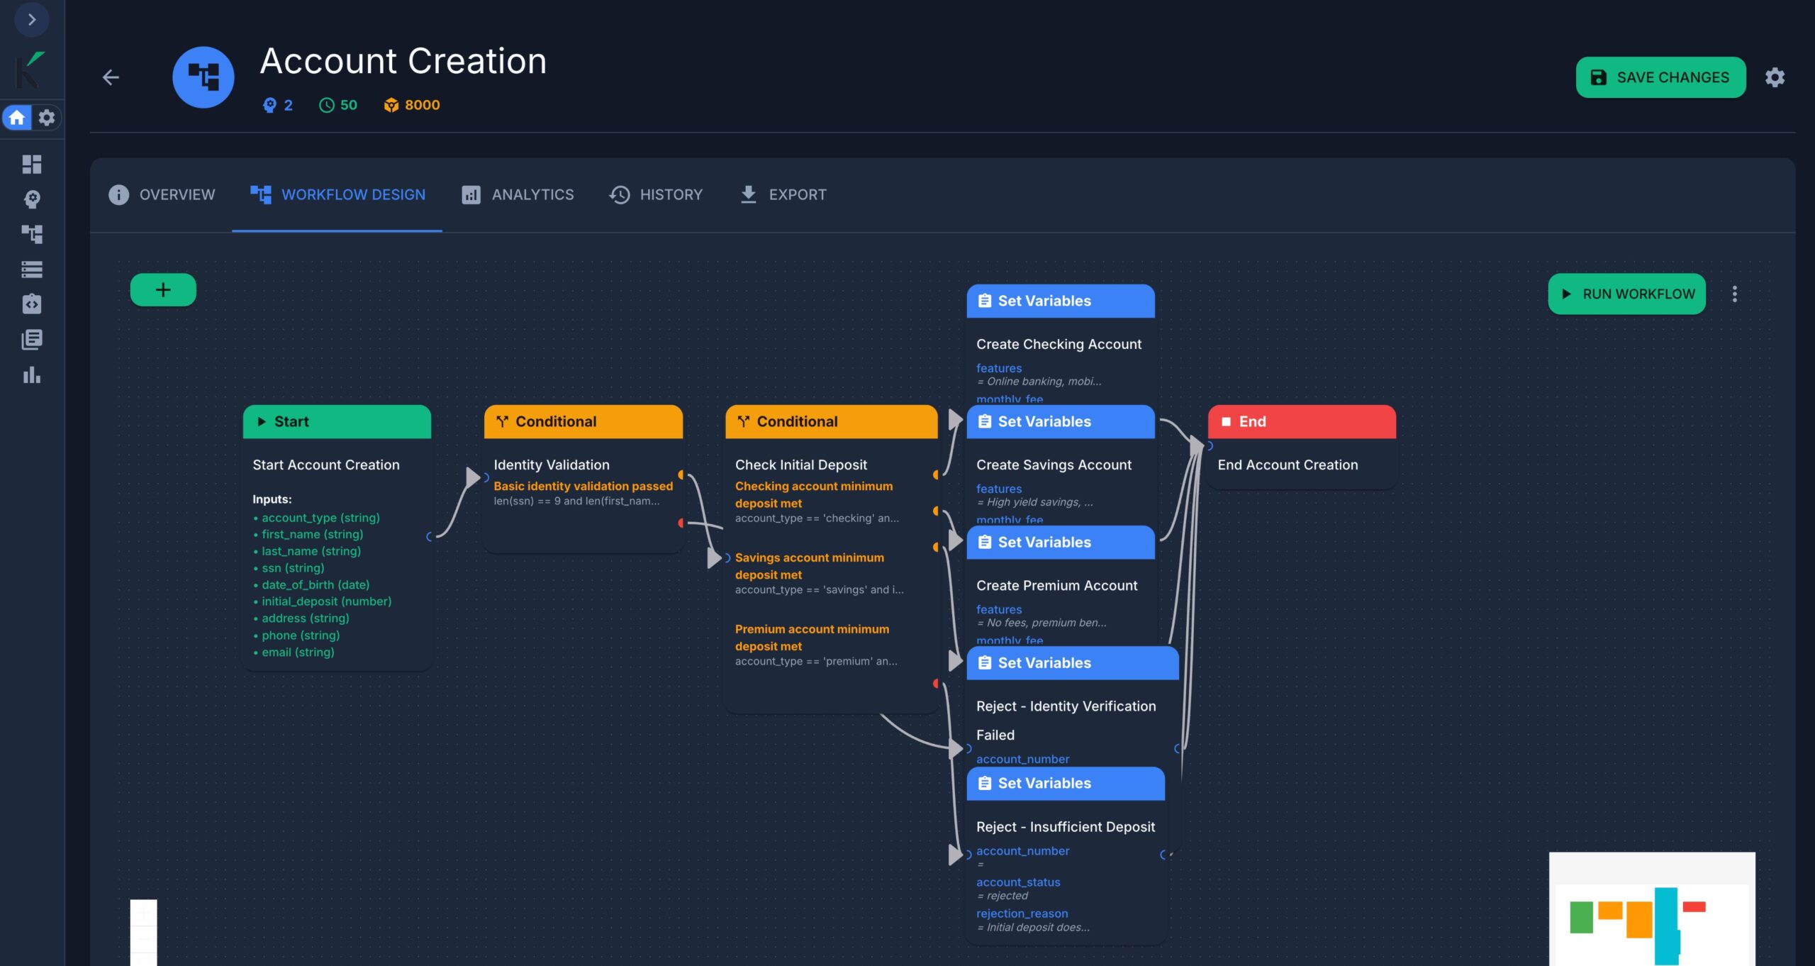The height and width of the screenshot is (966, 1815).
Task: Open the stacked list icon in sidebar
Action: [x=32, y=270]
